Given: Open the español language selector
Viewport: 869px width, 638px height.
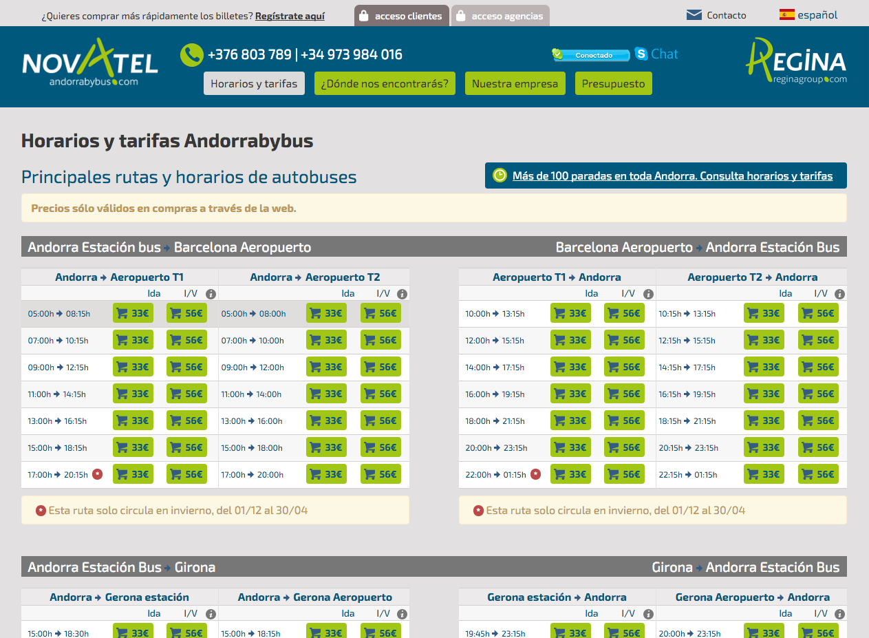Looking at the screenshot, I should pyautogui.click(x=817, y=15).
